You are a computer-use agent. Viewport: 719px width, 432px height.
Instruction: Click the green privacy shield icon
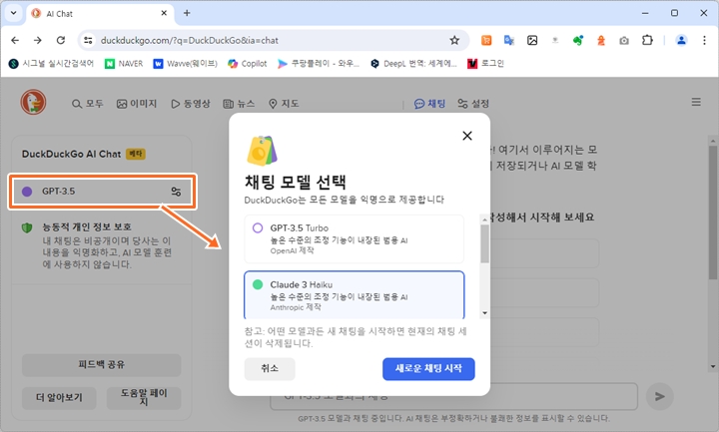(x=27, y=227)
